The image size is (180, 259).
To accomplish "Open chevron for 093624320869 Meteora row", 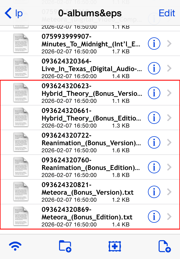I will coord(169,217).
